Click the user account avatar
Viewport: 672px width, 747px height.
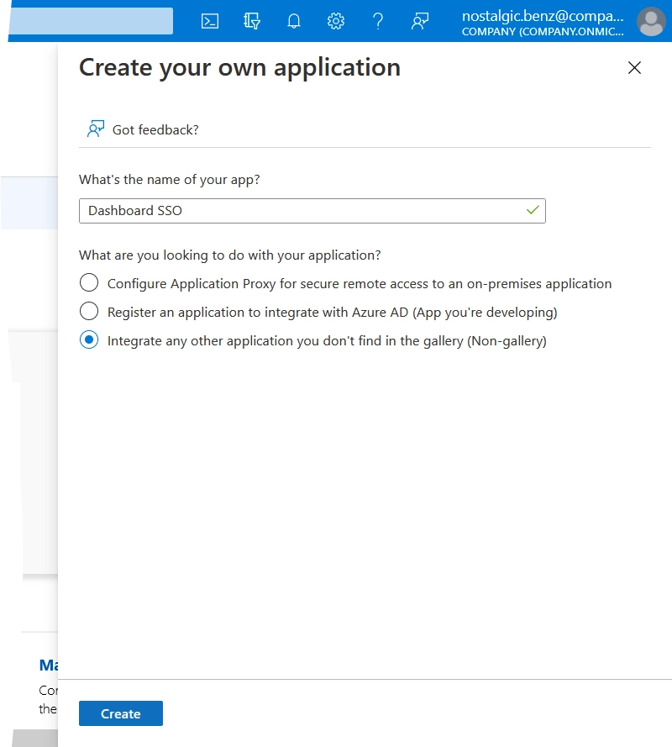tap(651, 22)
